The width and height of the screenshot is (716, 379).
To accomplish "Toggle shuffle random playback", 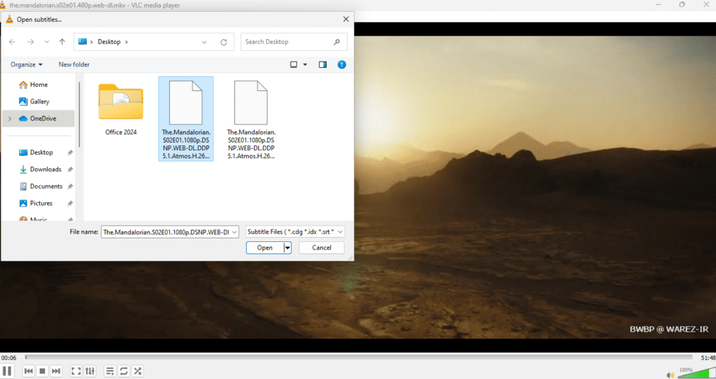I will [x=138, y=371].
